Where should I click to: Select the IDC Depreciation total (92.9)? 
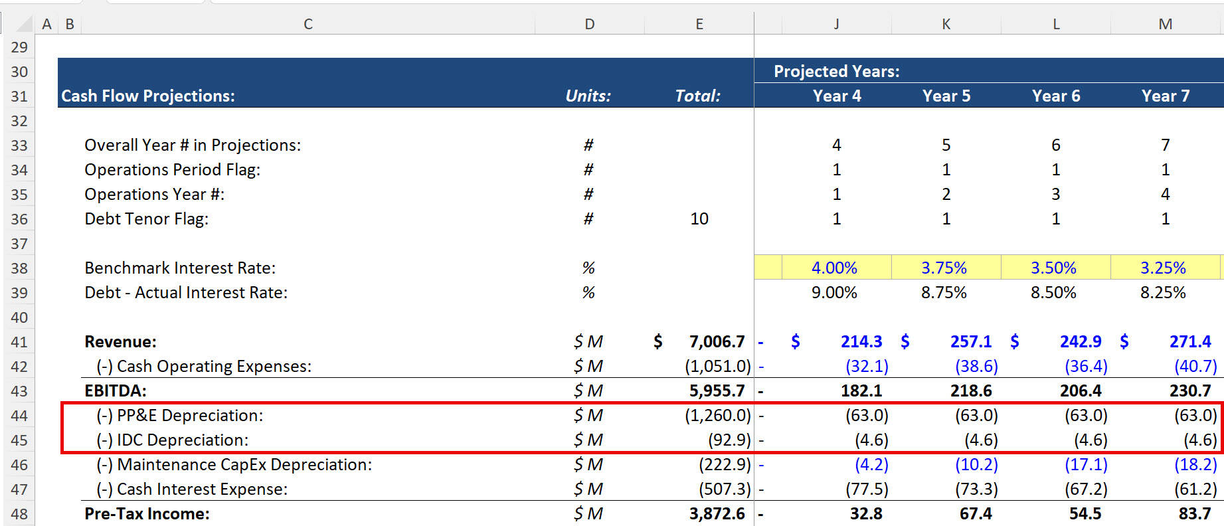tap(729, 440)
